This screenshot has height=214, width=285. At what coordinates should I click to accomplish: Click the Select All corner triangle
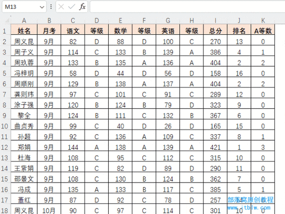coord(7,20)
